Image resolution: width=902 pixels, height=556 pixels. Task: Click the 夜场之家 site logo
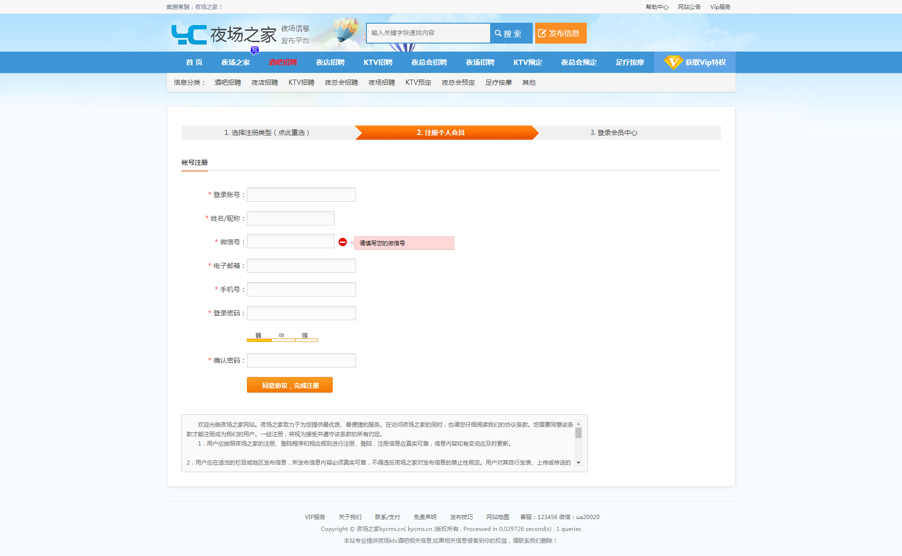[223, 35]
